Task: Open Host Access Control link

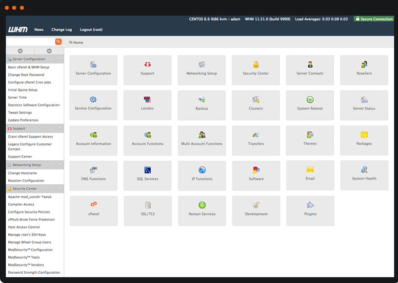Action: (x=24, y=227)
